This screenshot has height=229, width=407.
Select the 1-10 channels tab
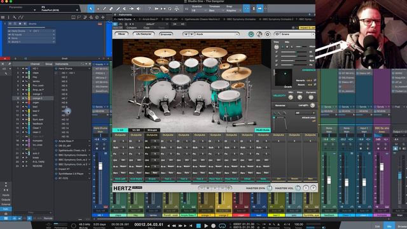[120, 130]
